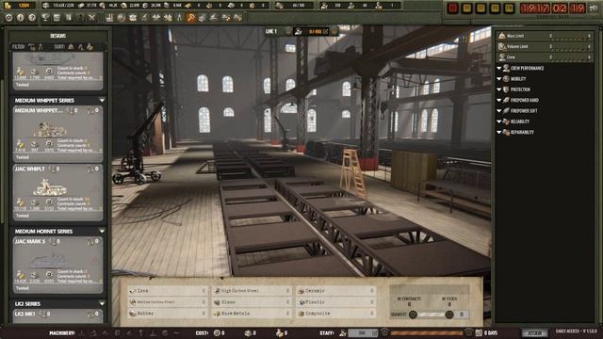Click the highlighted orange hammer production icon
Viewport: 603px width, 339px height.
tap(190, 18)
